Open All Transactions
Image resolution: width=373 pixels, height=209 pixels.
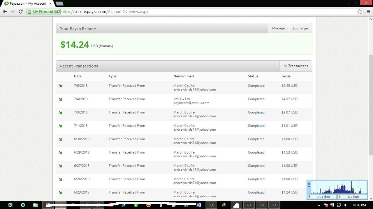[x=296, y=66]
